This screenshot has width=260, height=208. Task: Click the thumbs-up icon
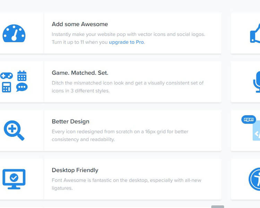click(x=255, y=34)
